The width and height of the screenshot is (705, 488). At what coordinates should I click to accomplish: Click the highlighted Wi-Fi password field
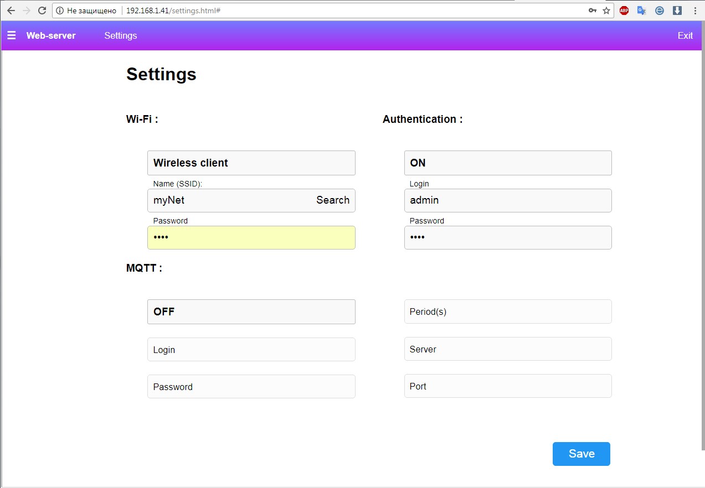[x=251, y=237]
